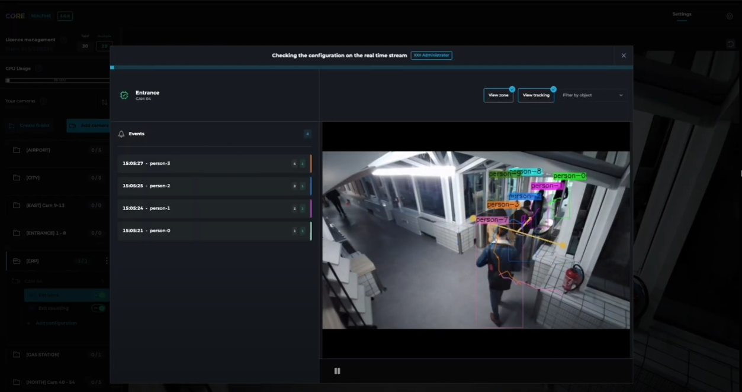Toggle the View tracking button
The height and width of the screenshot is (392, 742).
tap(536, 95)
